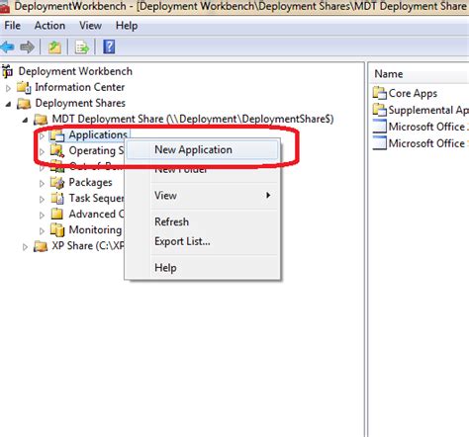Expand the Information Center node
Screen dimensions: 469x437
point(9,88)
